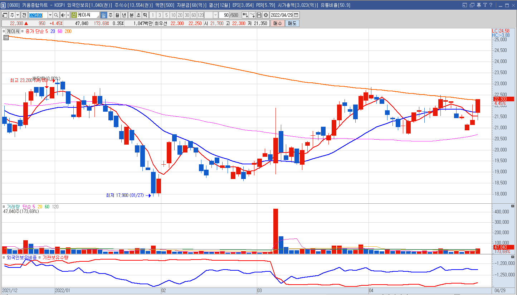The image size is (517, 295).
Task: Toggle the left panel layout icon
Action: pyautogui.click(x=5, y=15)
